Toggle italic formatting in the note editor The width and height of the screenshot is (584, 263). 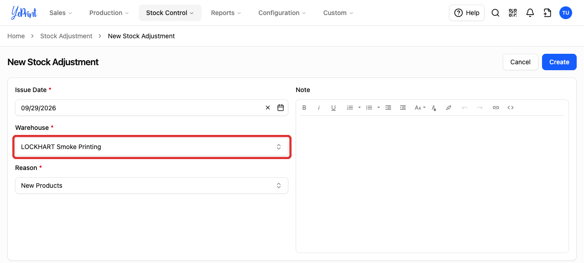[x=319, y=108]
